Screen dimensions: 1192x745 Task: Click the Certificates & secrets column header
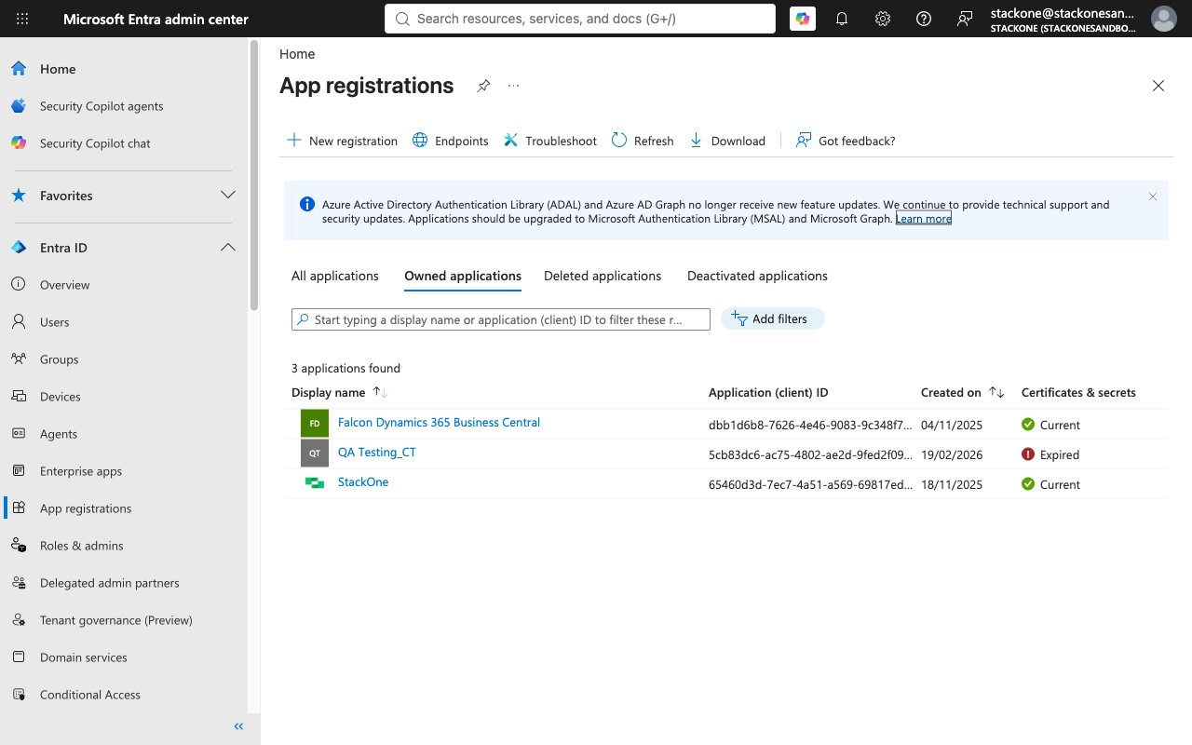click(1078, 393)
